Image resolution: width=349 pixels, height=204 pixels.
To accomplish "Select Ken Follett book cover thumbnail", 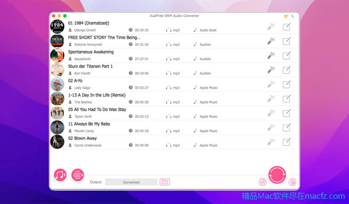I will point(57,70).
